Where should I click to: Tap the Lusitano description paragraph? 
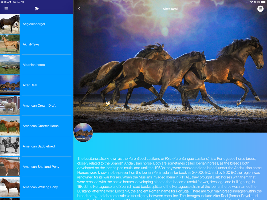(x=170, y=178)
